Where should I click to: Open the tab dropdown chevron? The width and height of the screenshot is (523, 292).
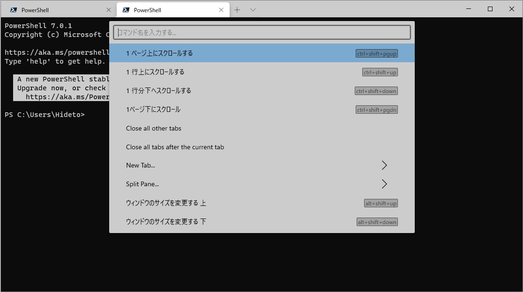(x=253, y=9)
